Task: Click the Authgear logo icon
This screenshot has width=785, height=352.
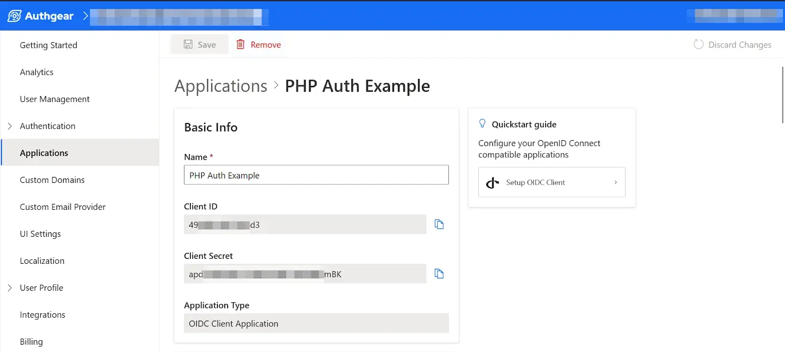Action: click(x=14, y=16)
